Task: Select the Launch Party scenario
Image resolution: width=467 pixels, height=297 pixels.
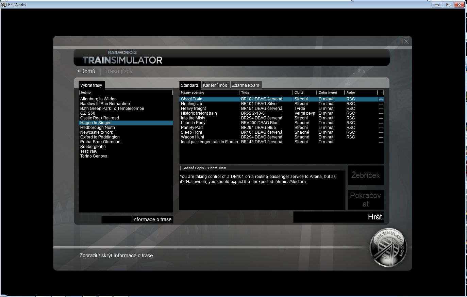Action: coord(281,123)
